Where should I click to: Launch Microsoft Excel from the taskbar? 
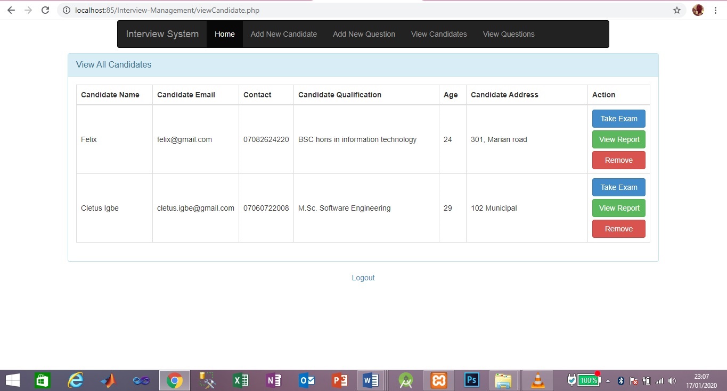click(x=240, y=380)
